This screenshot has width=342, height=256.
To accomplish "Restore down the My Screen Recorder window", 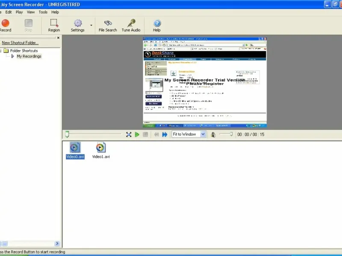I will (335, 5).
